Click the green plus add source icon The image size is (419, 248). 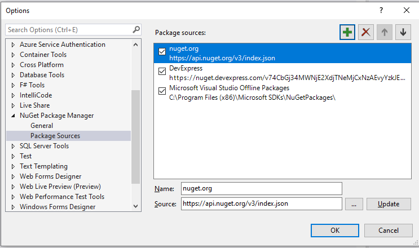(x=347, y=32)
